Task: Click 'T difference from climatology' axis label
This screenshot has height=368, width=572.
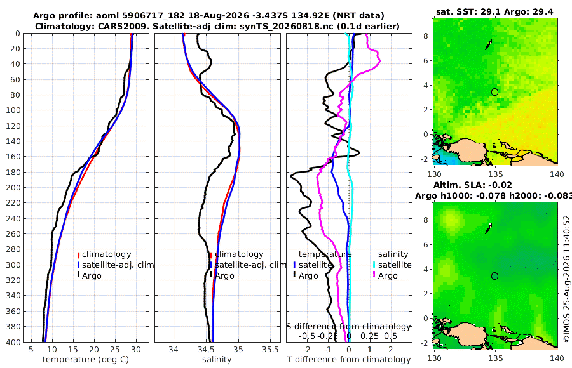Action: 349,360
